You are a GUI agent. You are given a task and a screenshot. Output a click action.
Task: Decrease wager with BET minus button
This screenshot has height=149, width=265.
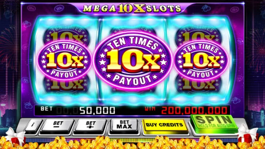(x=58, y=126)
